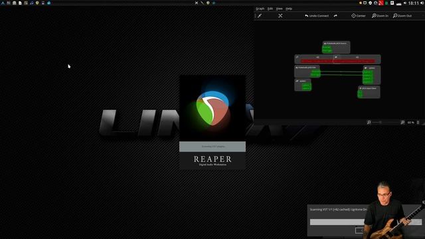Image resolution: width=425 pixels, height=239 pixels.
Task: Click the volume tray icon left of clock
Action: click(405, 3)
